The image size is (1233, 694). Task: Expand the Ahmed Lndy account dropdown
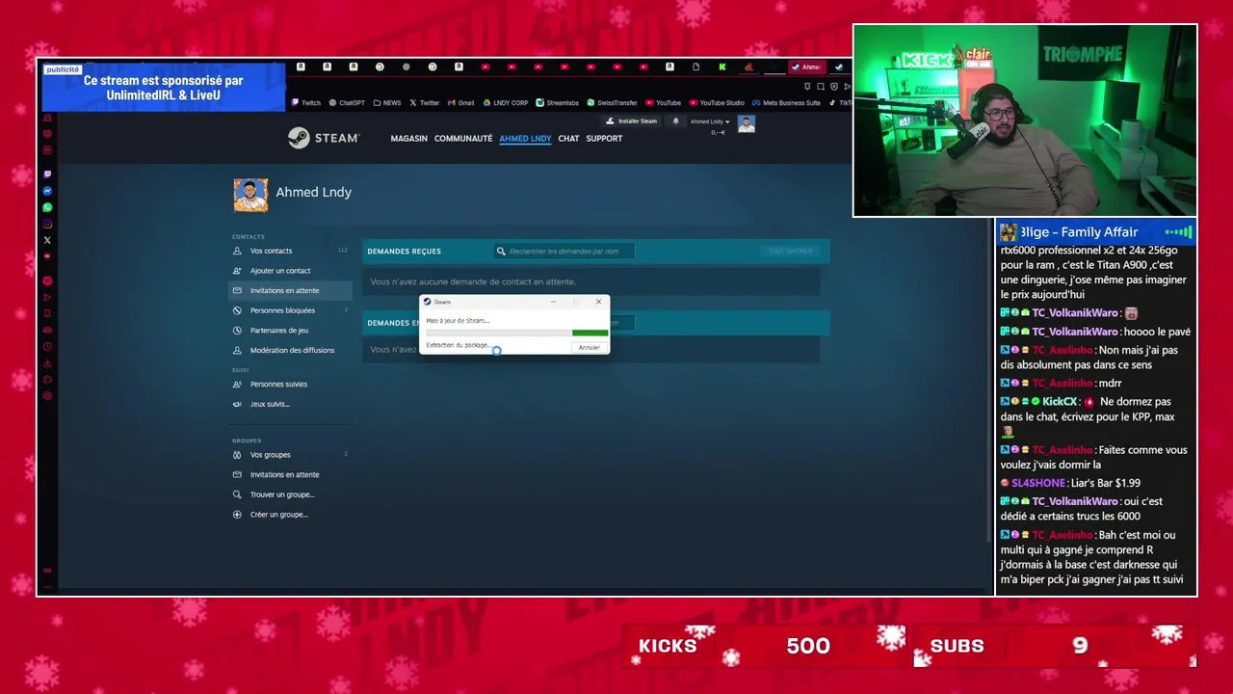coord(708,121)
